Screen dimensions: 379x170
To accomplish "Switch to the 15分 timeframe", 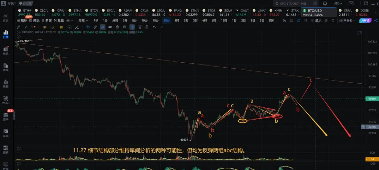I will tap(156, 20).
